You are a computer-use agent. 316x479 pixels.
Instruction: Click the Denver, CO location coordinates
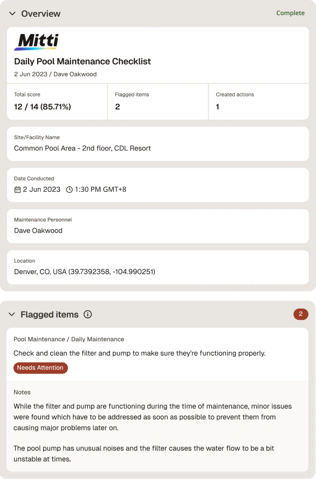point(85,272)
